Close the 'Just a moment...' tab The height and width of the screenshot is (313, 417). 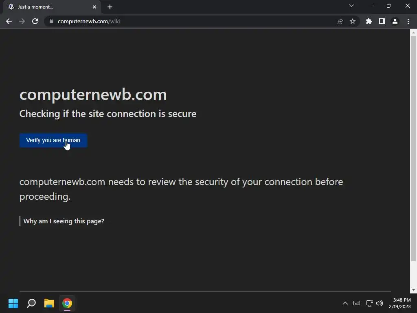tap(94, 7)
